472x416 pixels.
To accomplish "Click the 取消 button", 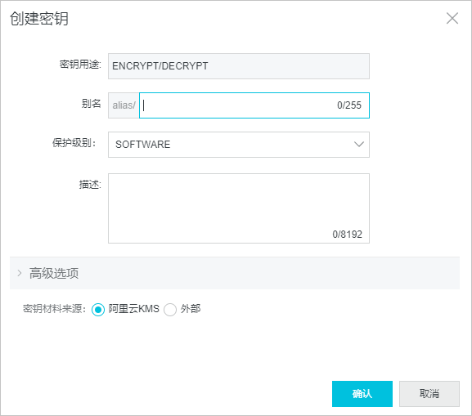I will [429, 394].
